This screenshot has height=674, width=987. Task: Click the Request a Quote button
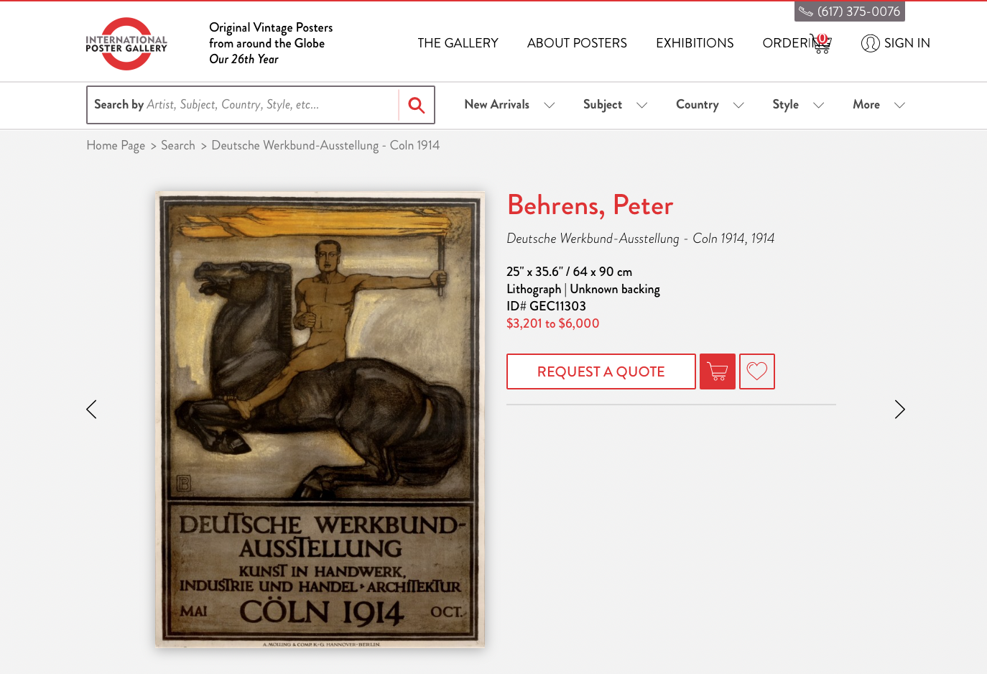601,371
